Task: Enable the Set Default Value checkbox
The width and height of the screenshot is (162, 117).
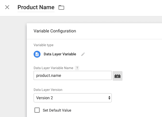Action: [37, 110]
